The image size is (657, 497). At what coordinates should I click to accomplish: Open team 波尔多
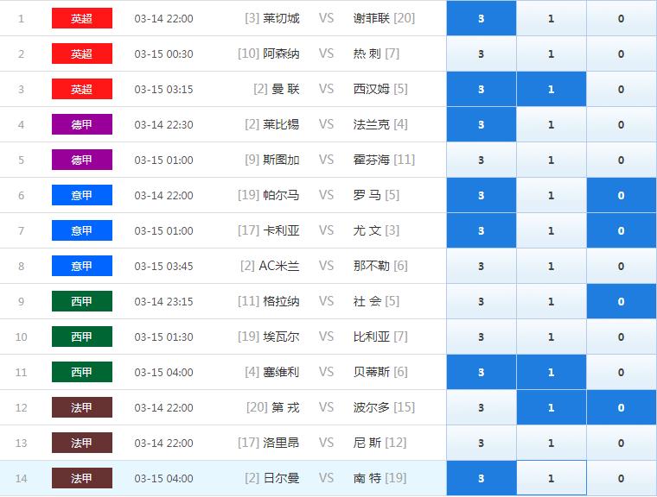pyautogui.click(x=371, y=407)
